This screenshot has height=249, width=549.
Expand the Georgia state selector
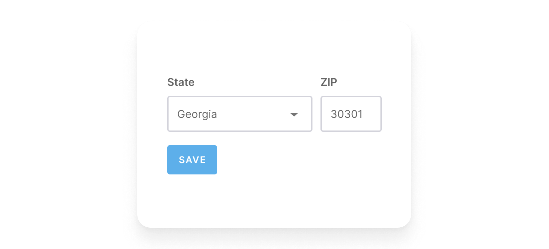[x=240, y=114]
